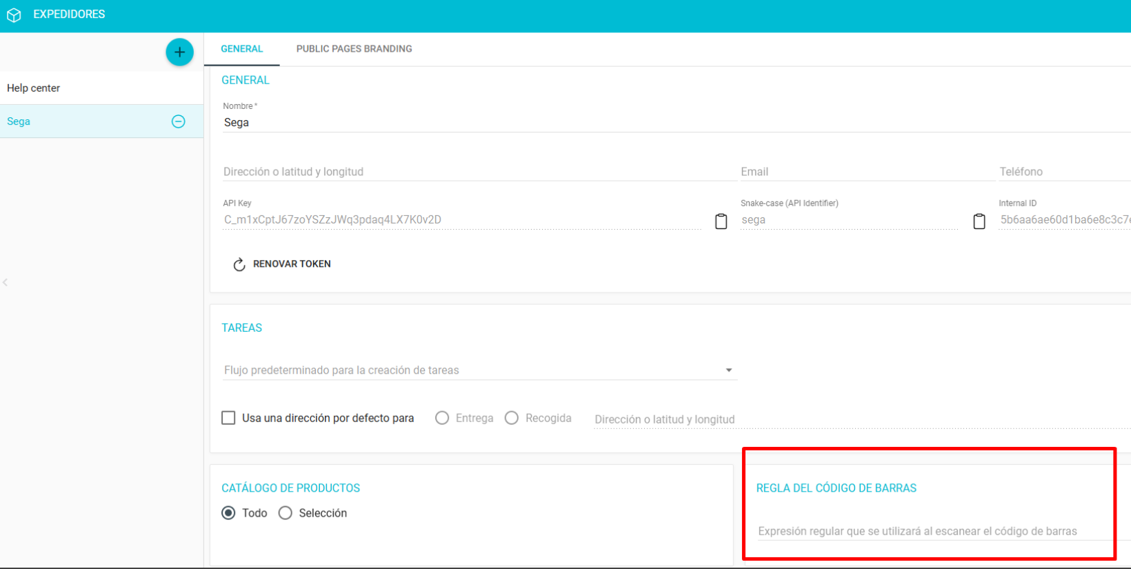Copy the API Key using clipboard icon
Image resolution: width=1131 pixels, height=569 pixels.
[x=721, y=221]
